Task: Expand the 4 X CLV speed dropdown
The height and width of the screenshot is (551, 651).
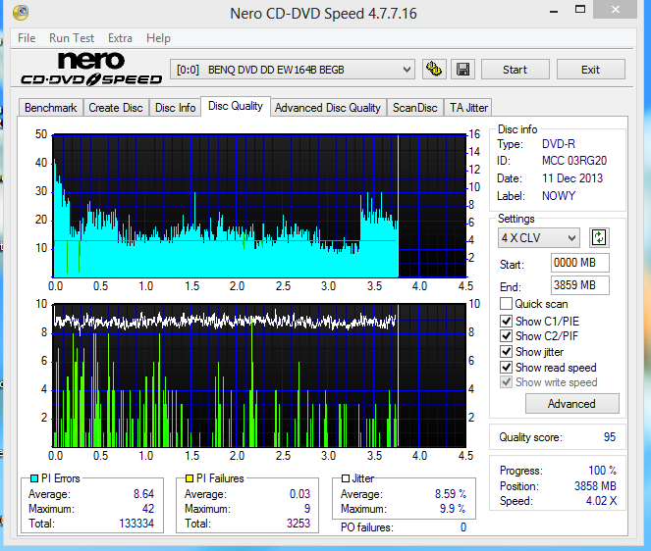Action: [538, 238]
